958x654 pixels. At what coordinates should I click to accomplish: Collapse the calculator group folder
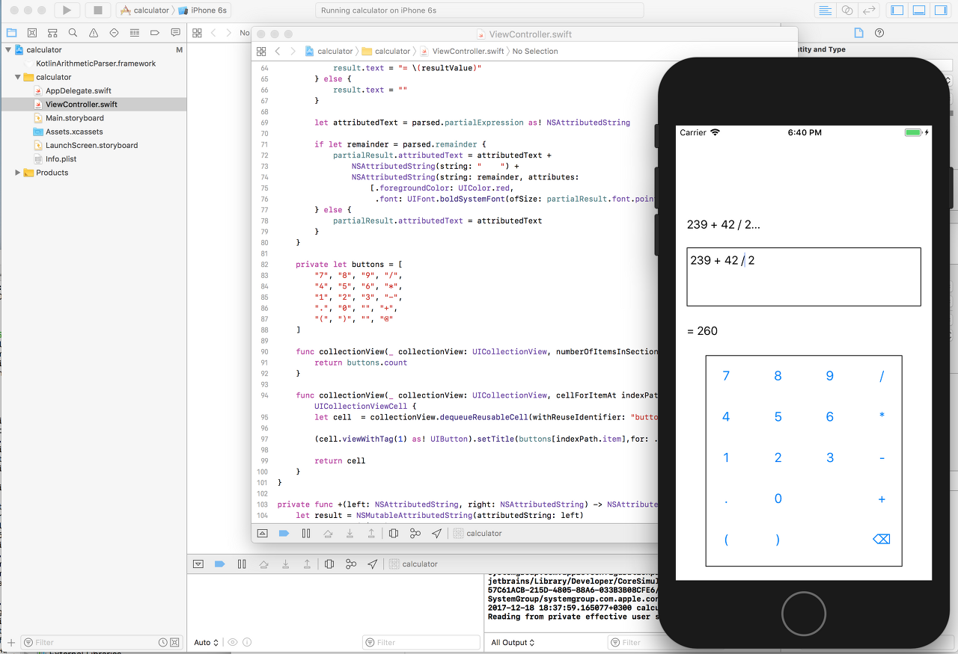(x=18, y=77)
